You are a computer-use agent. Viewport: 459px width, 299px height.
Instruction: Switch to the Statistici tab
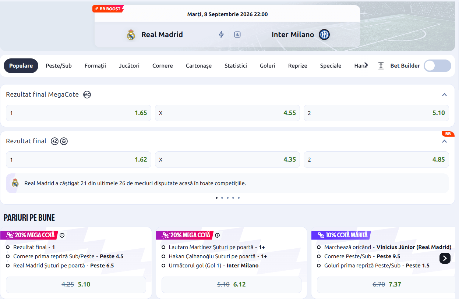[236, 66]
